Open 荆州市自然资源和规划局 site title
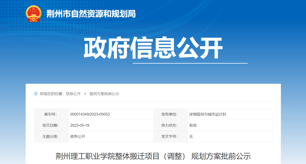Image resolution: width=306 pixels, height=164 pixels. (x=91, y=14)
